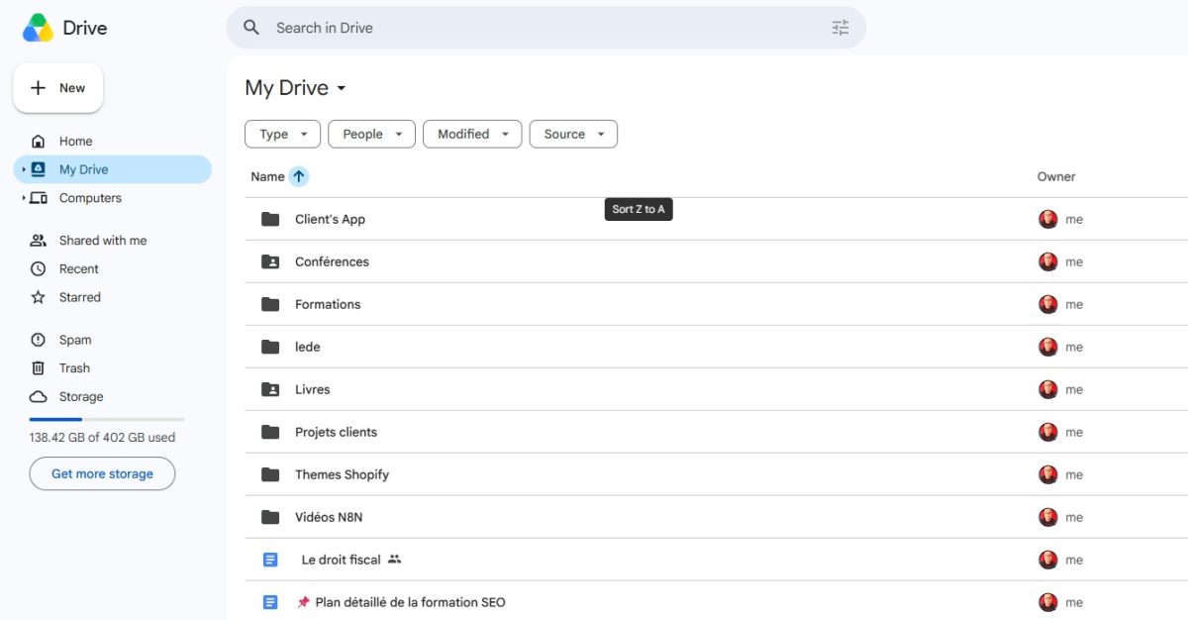Viewport: 1188px width, 620px height.
Task: Select the Client's App folder name
Action: click(330, 219)
